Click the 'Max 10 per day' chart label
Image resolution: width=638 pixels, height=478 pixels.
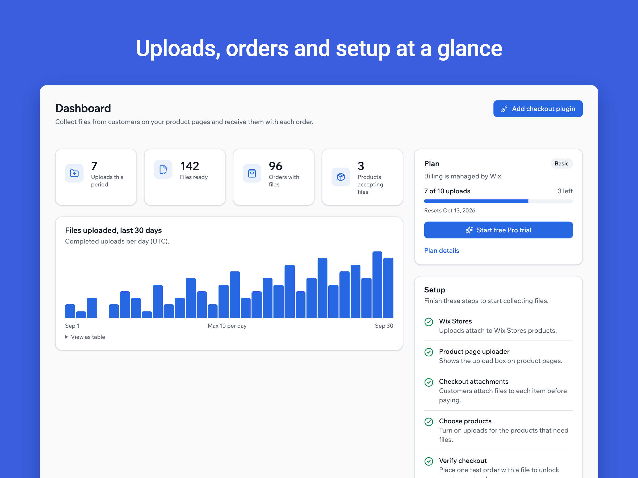pyautogui.click(x=227, y=326)
